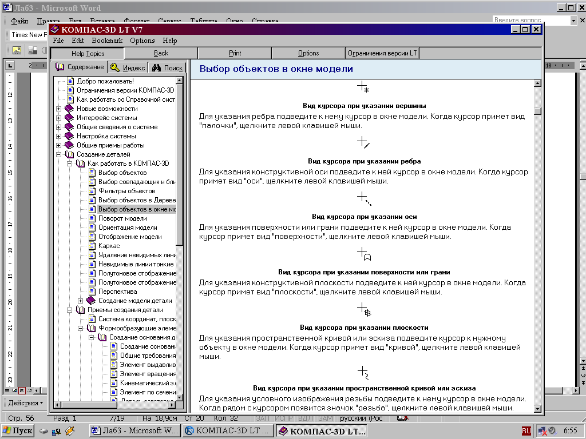586x439 pixels.
Task: Switch to the Индекс tab
Action: [x=128, y=67]
